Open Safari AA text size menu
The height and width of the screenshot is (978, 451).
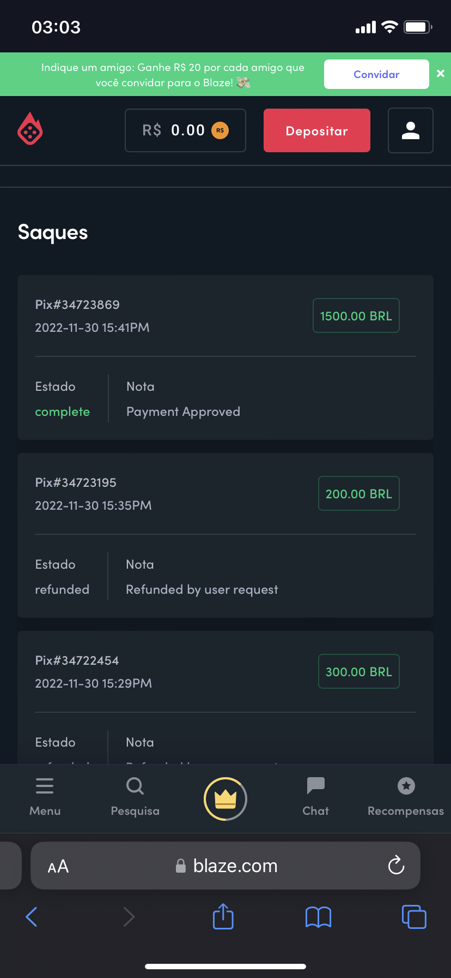click(x=58, y=866)
